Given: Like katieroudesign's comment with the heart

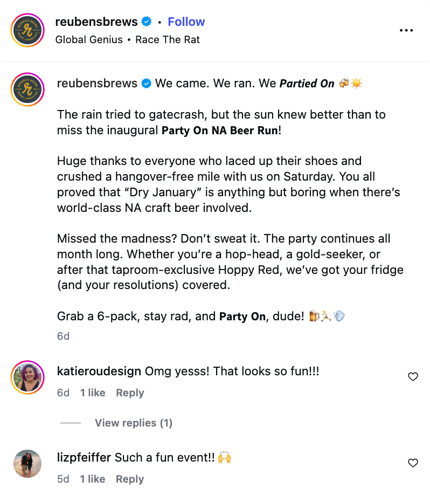Looking at the screenshot, I should (413, 377).
